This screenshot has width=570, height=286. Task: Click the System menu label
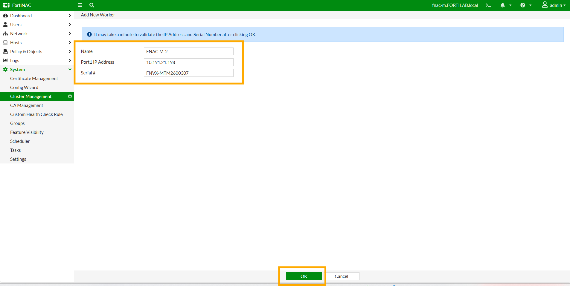point(17,69)
